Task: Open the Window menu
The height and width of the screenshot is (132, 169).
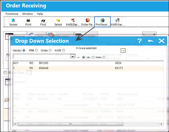Action: pos(27,14)
